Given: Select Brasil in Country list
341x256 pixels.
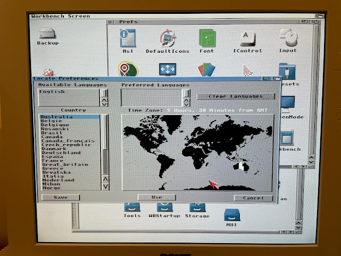Looking at the screenshot, I should tap(70, 133).
